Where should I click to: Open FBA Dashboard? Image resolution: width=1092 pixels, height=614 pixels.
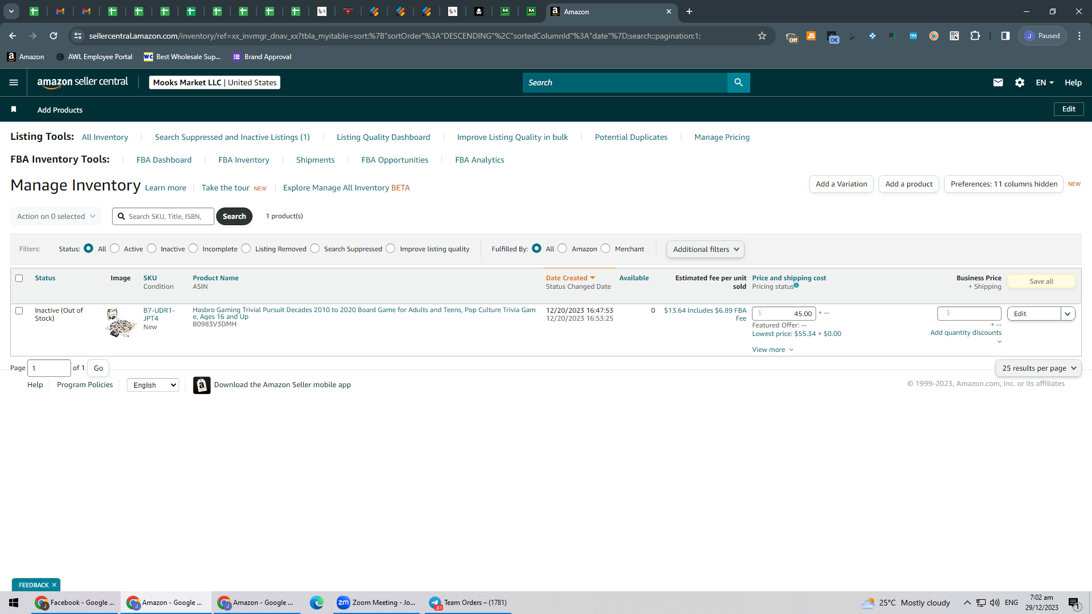pos(164,160)
